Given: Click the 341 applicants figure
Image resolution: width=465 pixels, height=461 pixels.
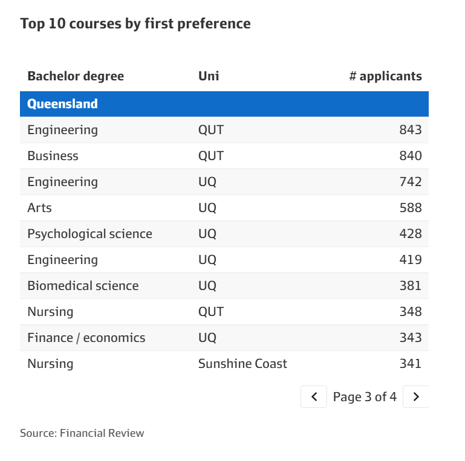Looking at the screenshot, I should pos(410,364).
